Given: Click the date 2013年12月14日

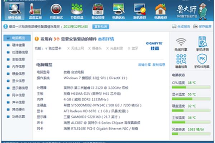Looking at the screenshot, I should click(76, 26).
